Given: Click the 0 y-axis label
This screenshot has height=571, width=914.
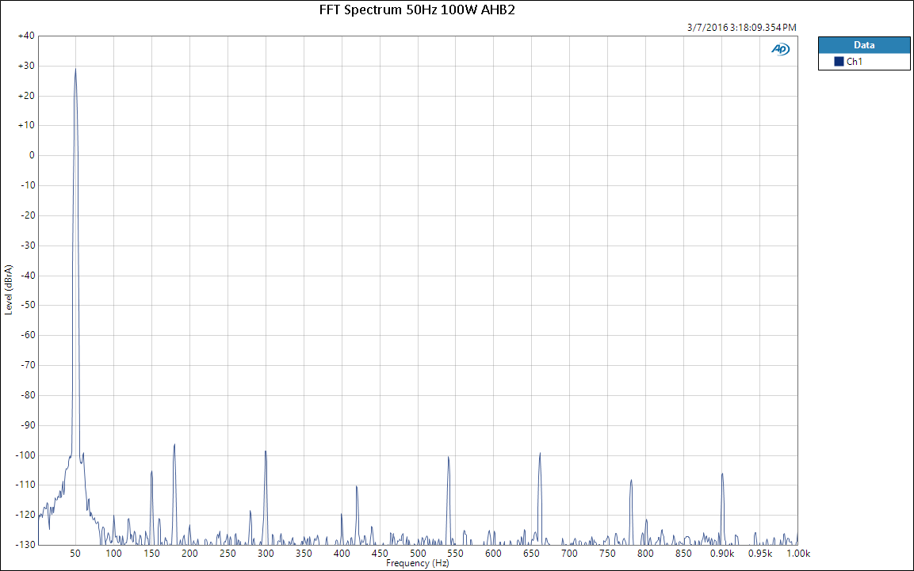Looking at the screenshot, I should 32,155.
